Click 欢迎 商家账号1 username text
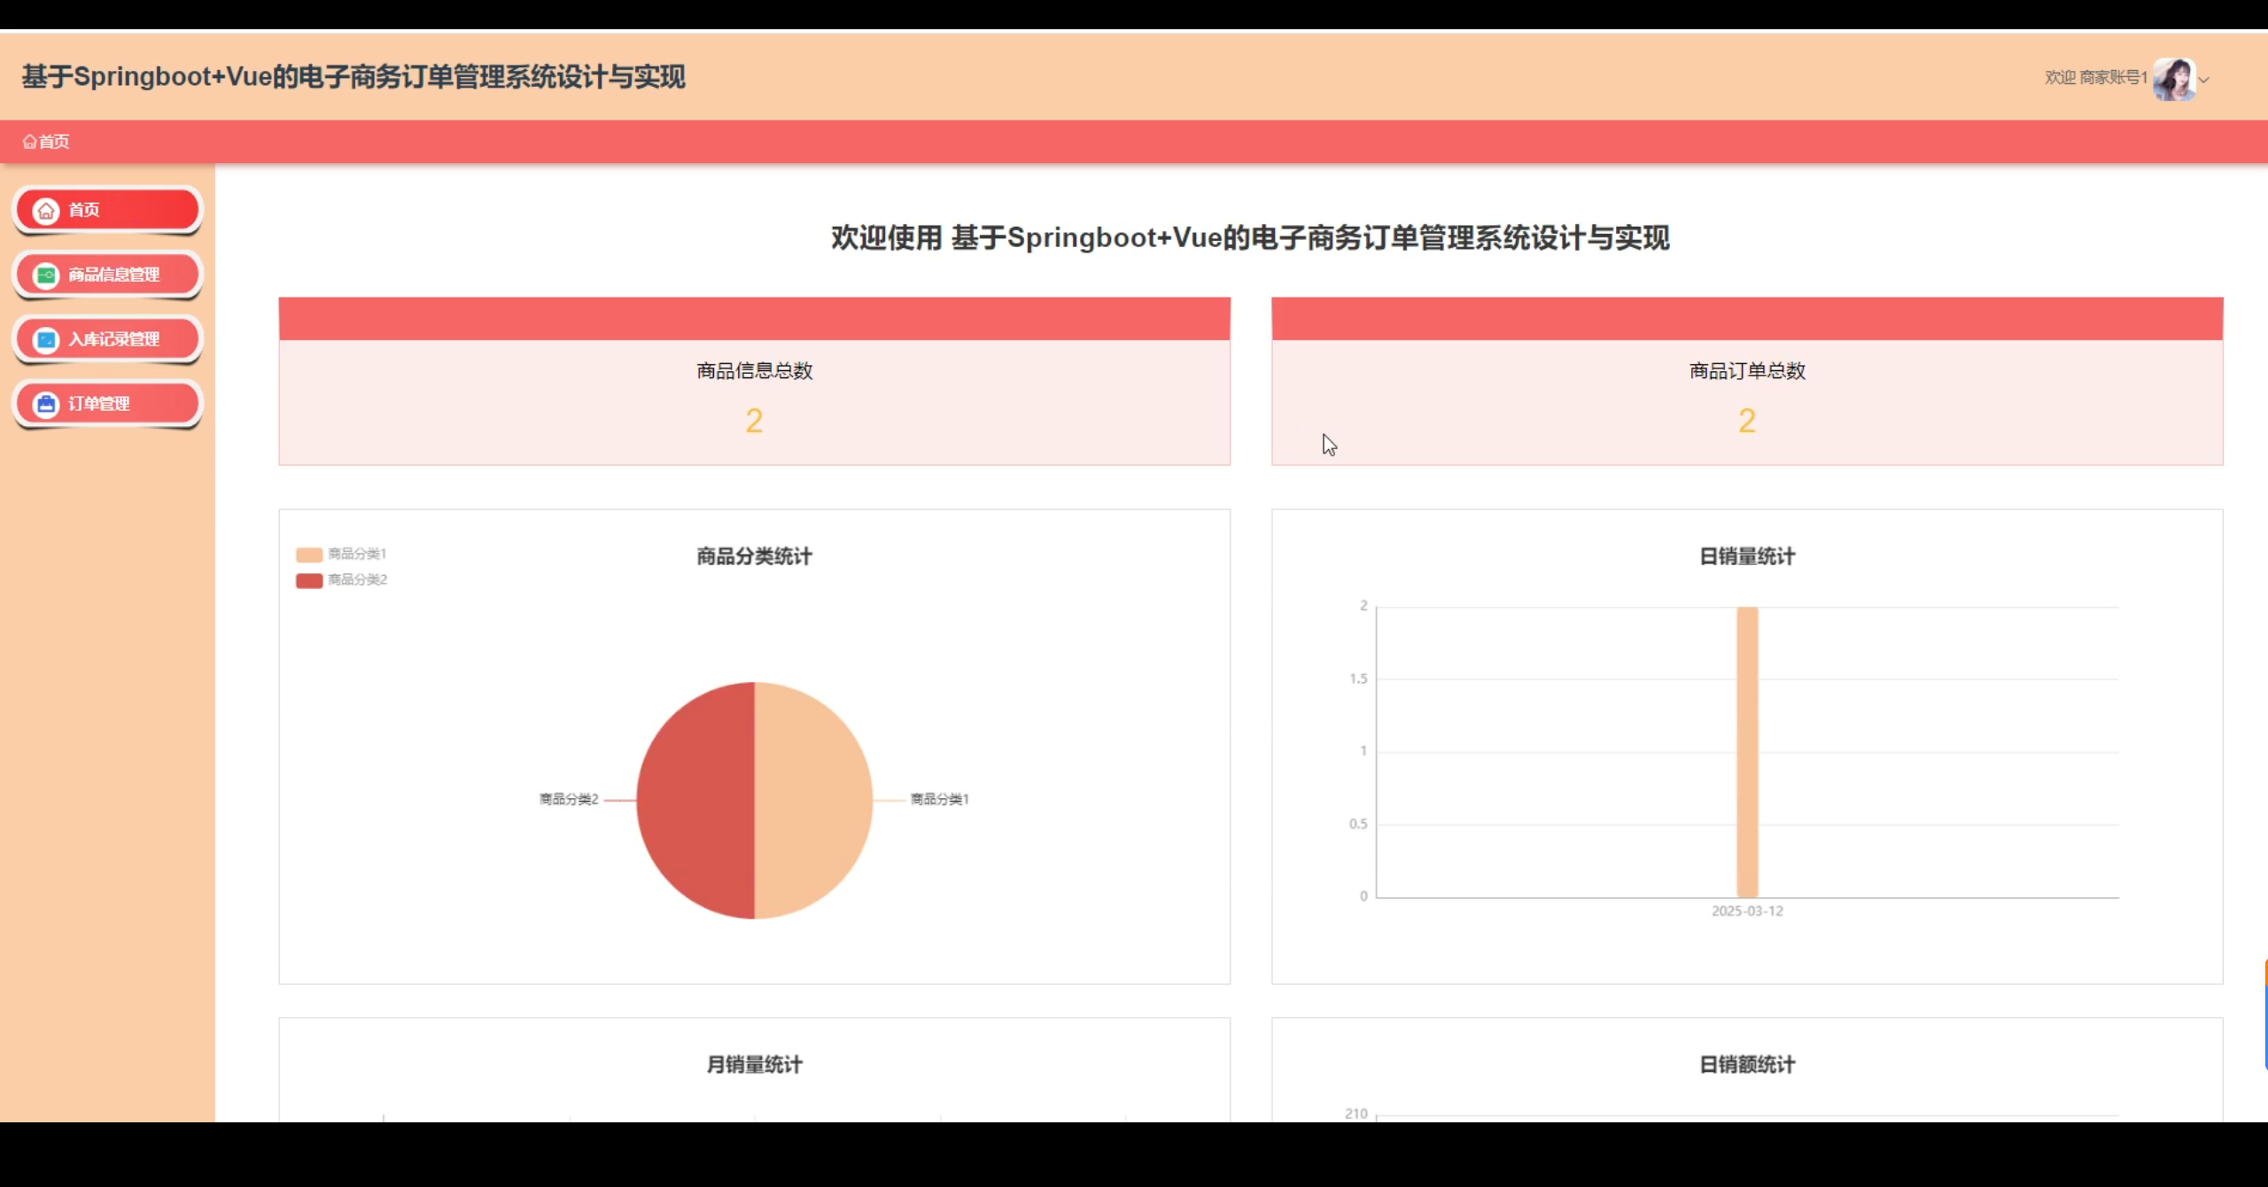 click(x=2095, y=78)
